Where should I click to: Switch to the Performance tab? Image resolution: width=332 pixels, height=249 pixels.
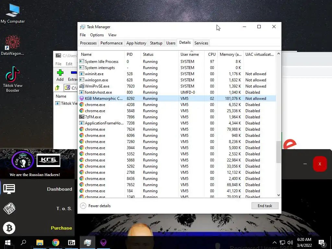point(112,43)
